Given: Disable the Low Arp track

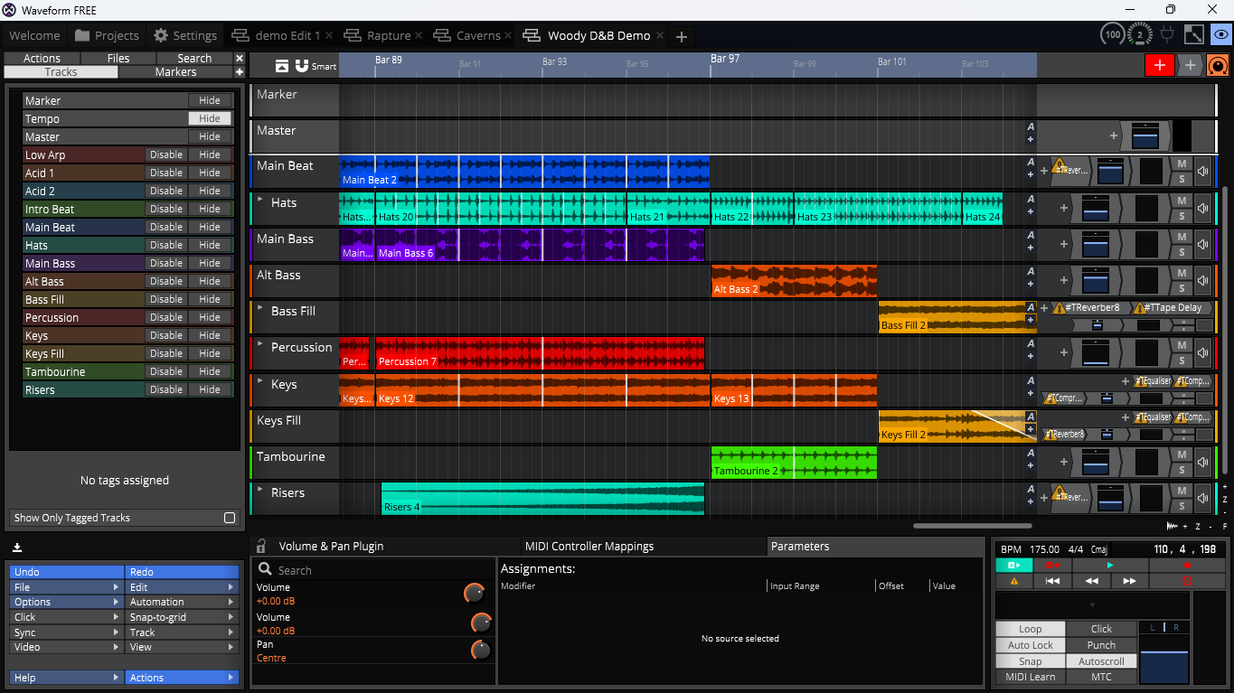Looking at the screenshot, I should (166, 155).
